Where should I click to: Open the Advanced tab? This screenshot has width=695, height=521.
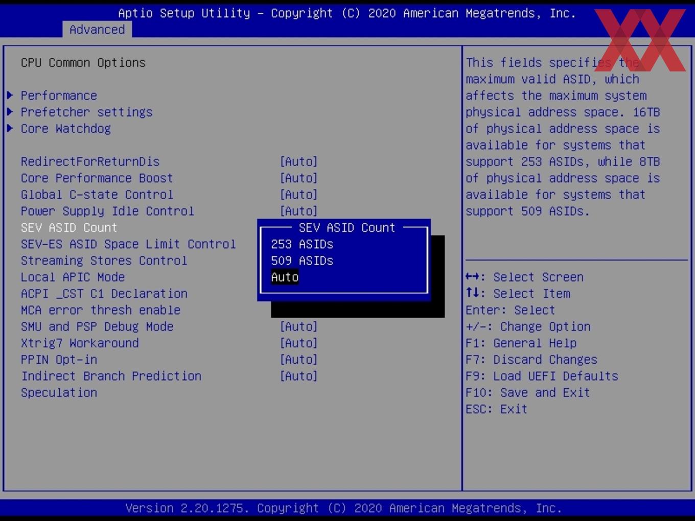(97, 30)
